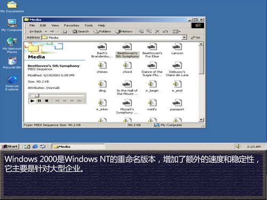Screen dimensions: 267x200
Task: Toggle the Folders pane button
Action: 102,31
